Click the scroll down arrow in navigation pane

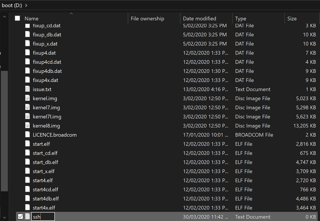(x=4, y=217)
